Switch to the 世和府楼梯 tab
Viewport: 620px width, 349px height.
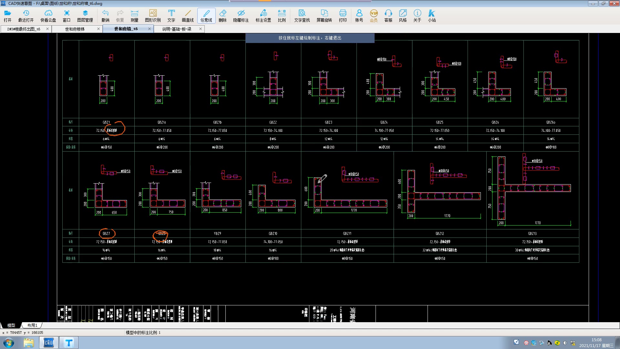click(75, 29)
